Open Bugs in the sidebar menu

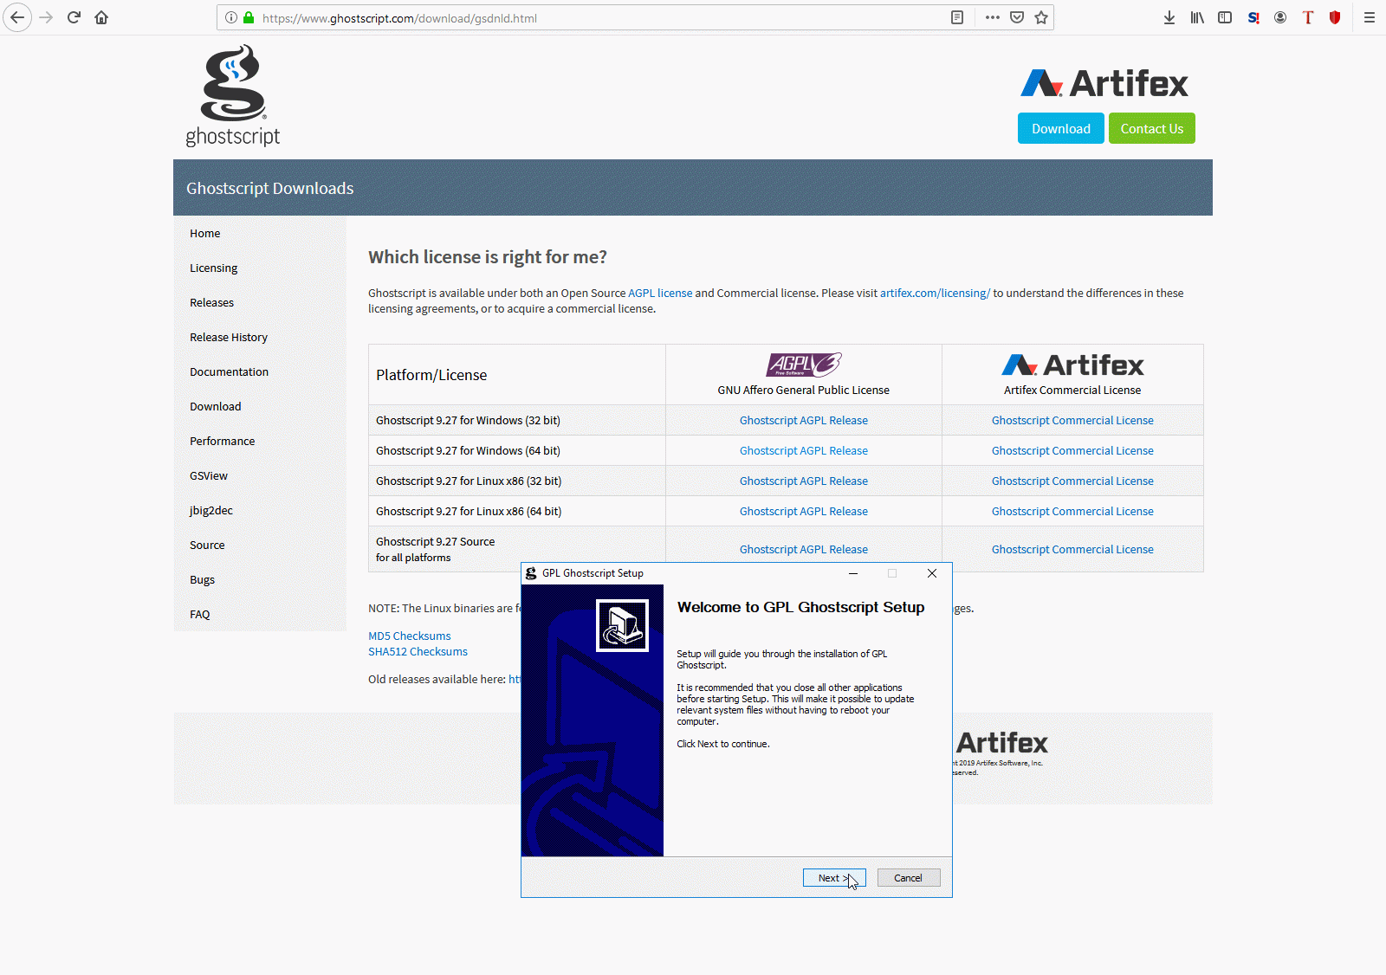(x=203, y=579)
